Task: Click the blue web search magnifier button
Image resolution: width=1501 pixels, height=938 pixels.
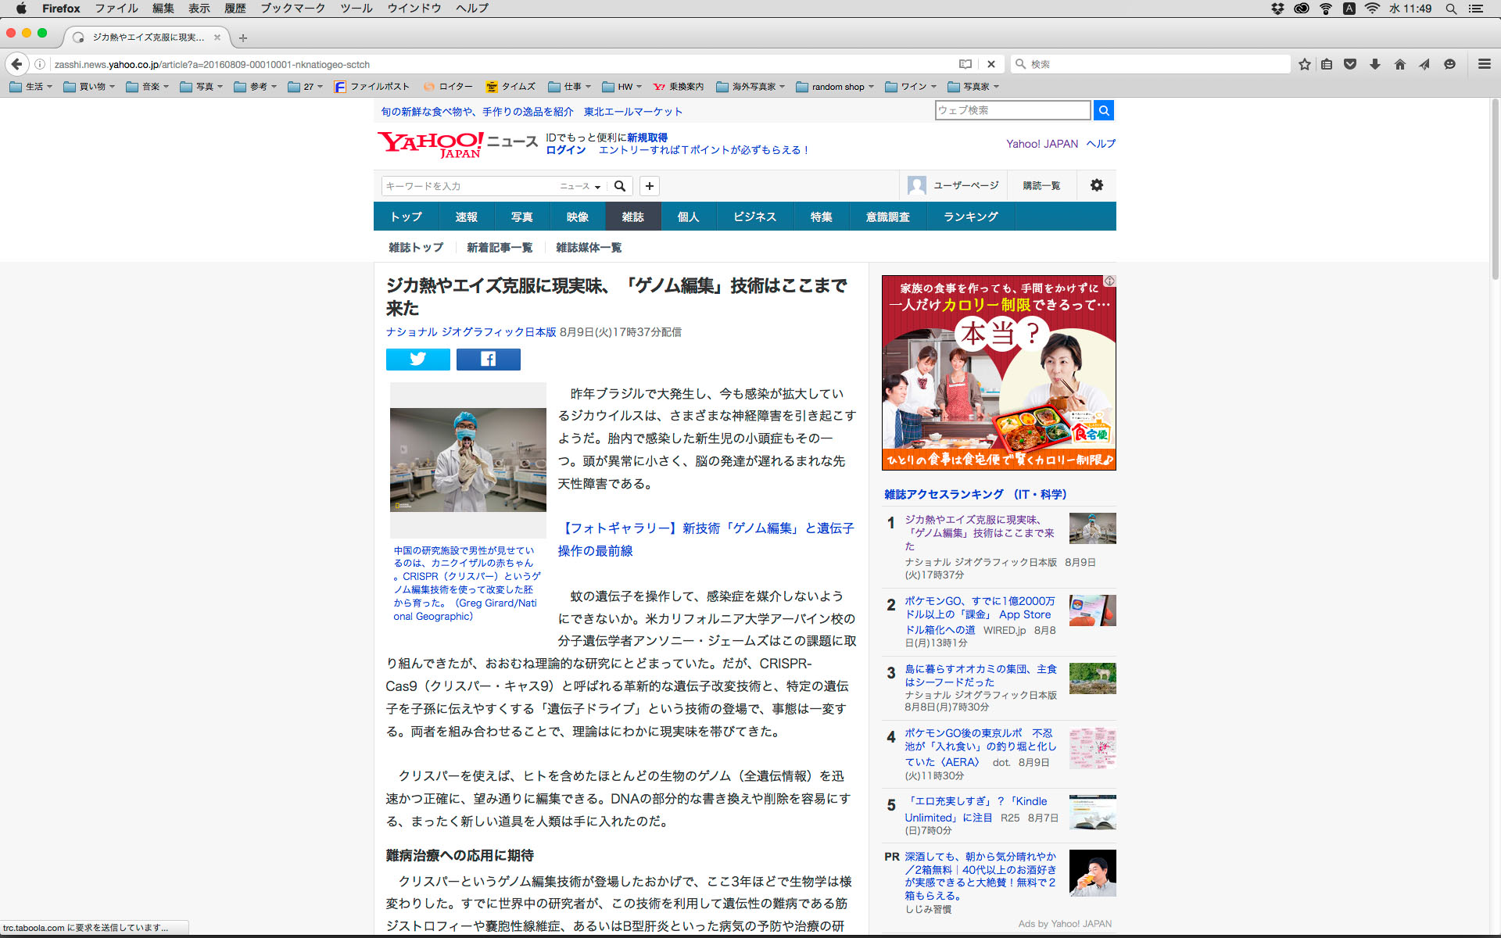Action: 1103,110
